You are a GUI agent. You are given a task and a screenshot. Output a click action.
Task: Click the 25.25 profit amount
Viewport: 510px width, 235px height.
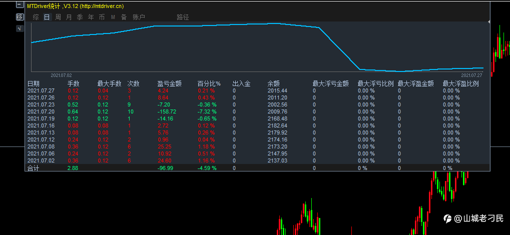[164, 146]
